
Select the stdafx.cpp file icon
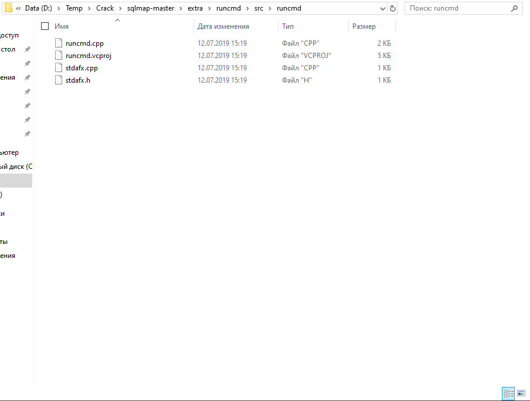(x=59, y=67)
